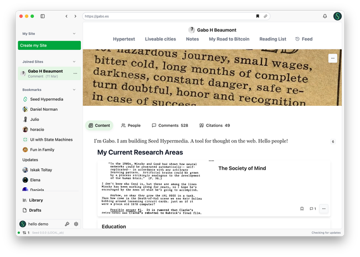This screenshot has width=360, height=257.
Task: Click the key icon beside hello demo
Action: [x=67, y=224]
